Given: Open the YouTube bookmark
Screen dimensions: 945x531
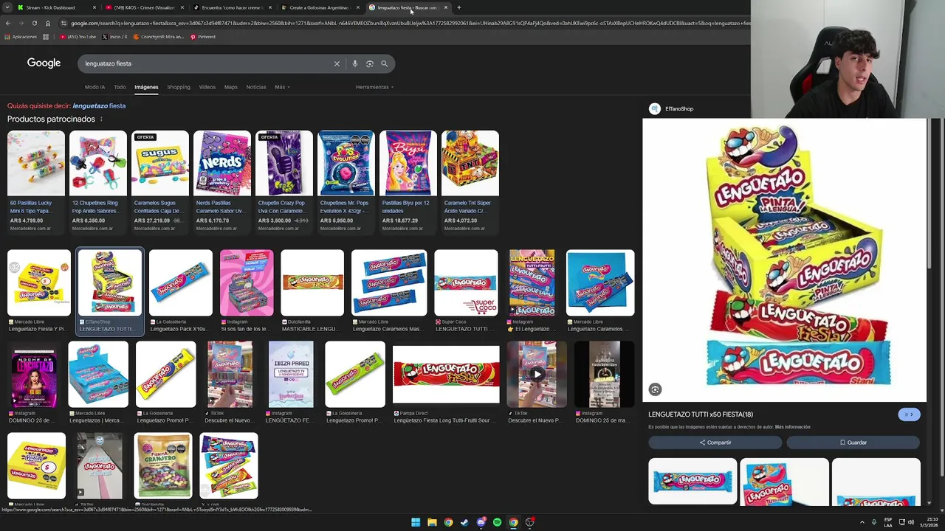Looking at the screenshot, I should pyautogui.click(x=78, y=37).
